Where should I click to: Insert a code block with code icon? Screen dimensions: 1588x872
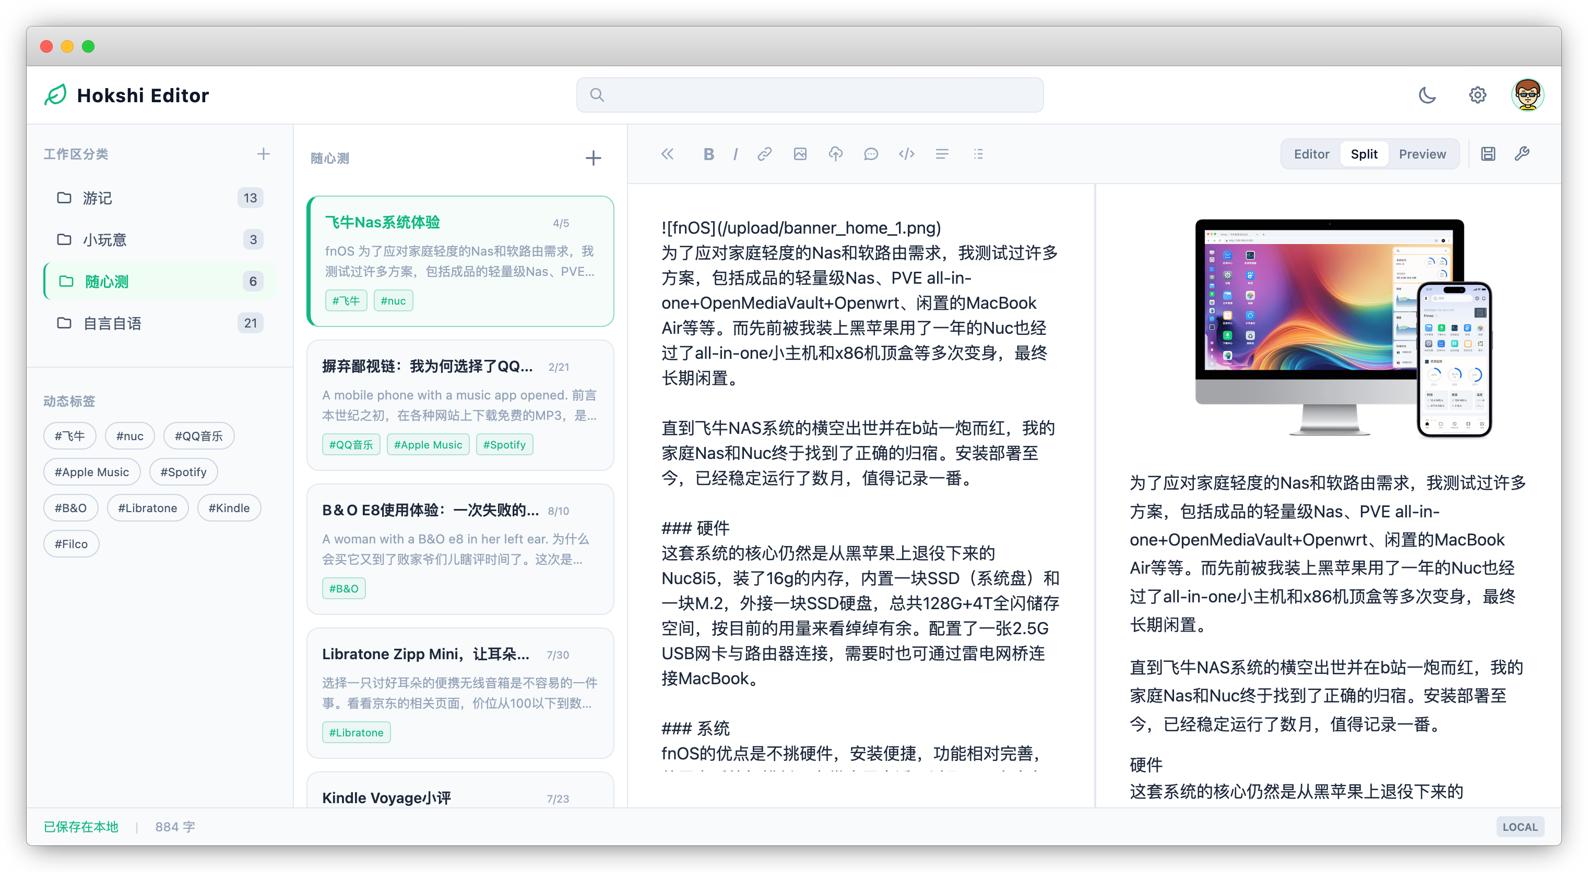pos(906,154)
